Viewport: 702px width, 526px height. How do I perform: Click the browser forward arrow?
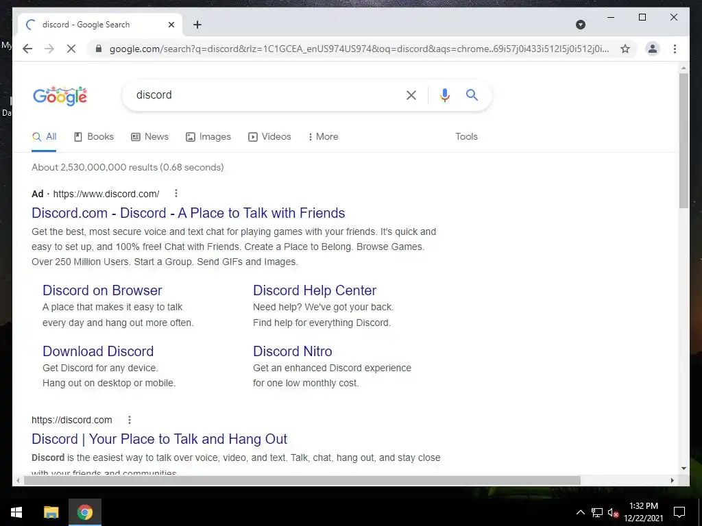pos(49,49)
